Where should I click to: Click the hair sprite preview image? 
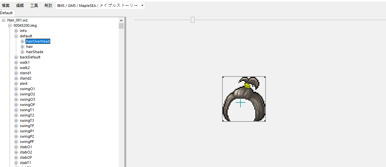pos(244,99)
